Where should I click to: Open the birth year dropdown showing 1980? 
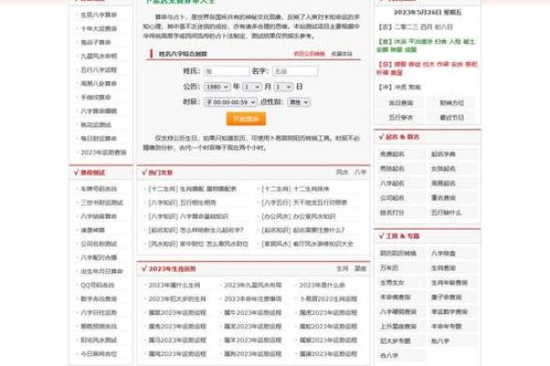click(217, 87)
